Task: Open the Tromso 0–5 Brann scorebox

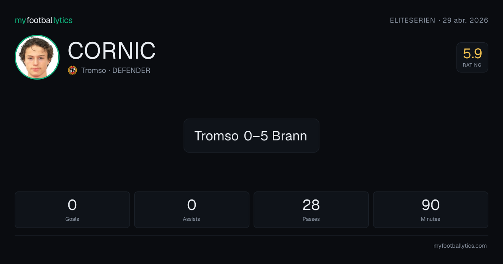Action: (x=251, y=135)
